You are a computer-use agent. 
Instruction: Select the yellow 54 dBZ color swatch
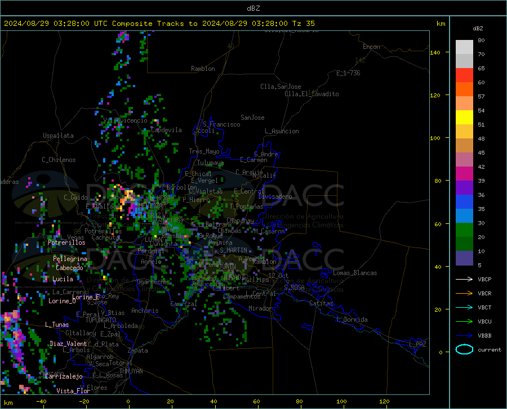464,117
